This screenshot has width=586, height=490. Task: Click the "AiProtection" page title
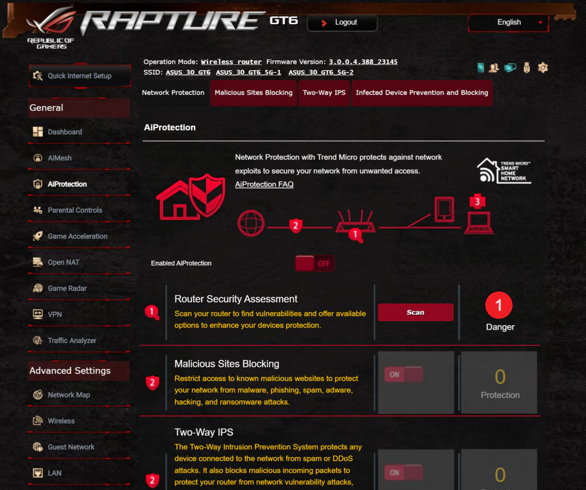(x=170, y=127)
